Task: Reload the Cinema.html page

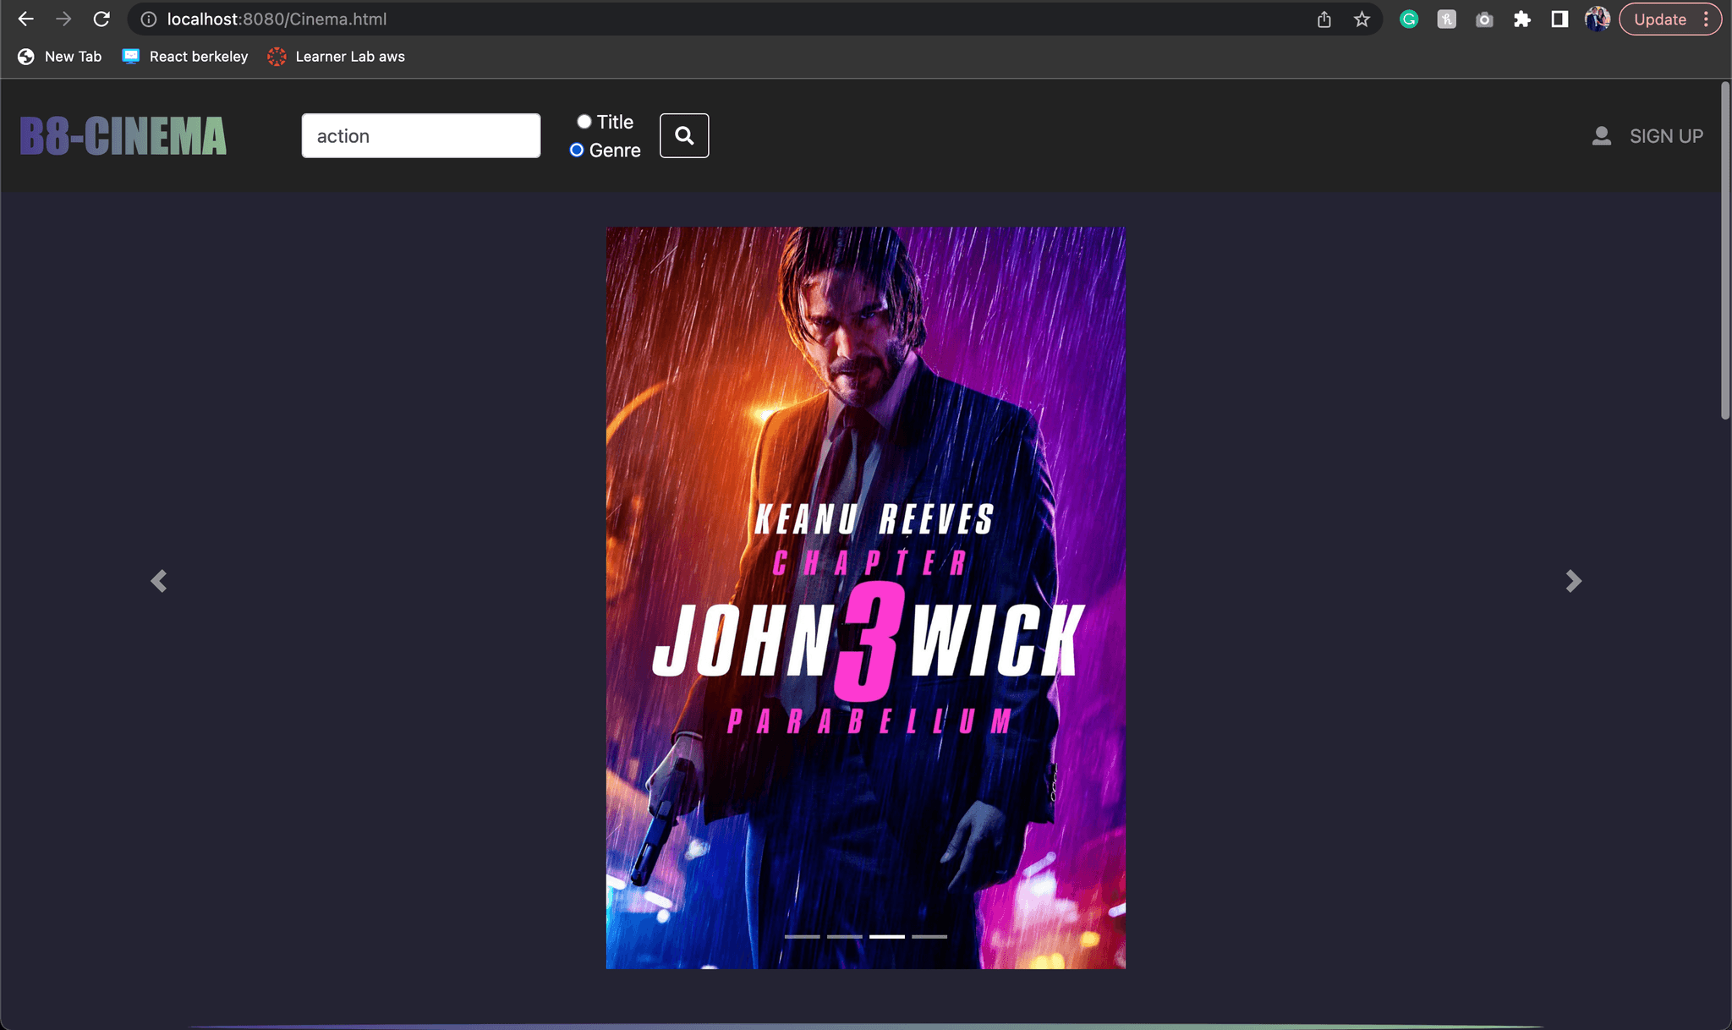Action: (101, 19)
